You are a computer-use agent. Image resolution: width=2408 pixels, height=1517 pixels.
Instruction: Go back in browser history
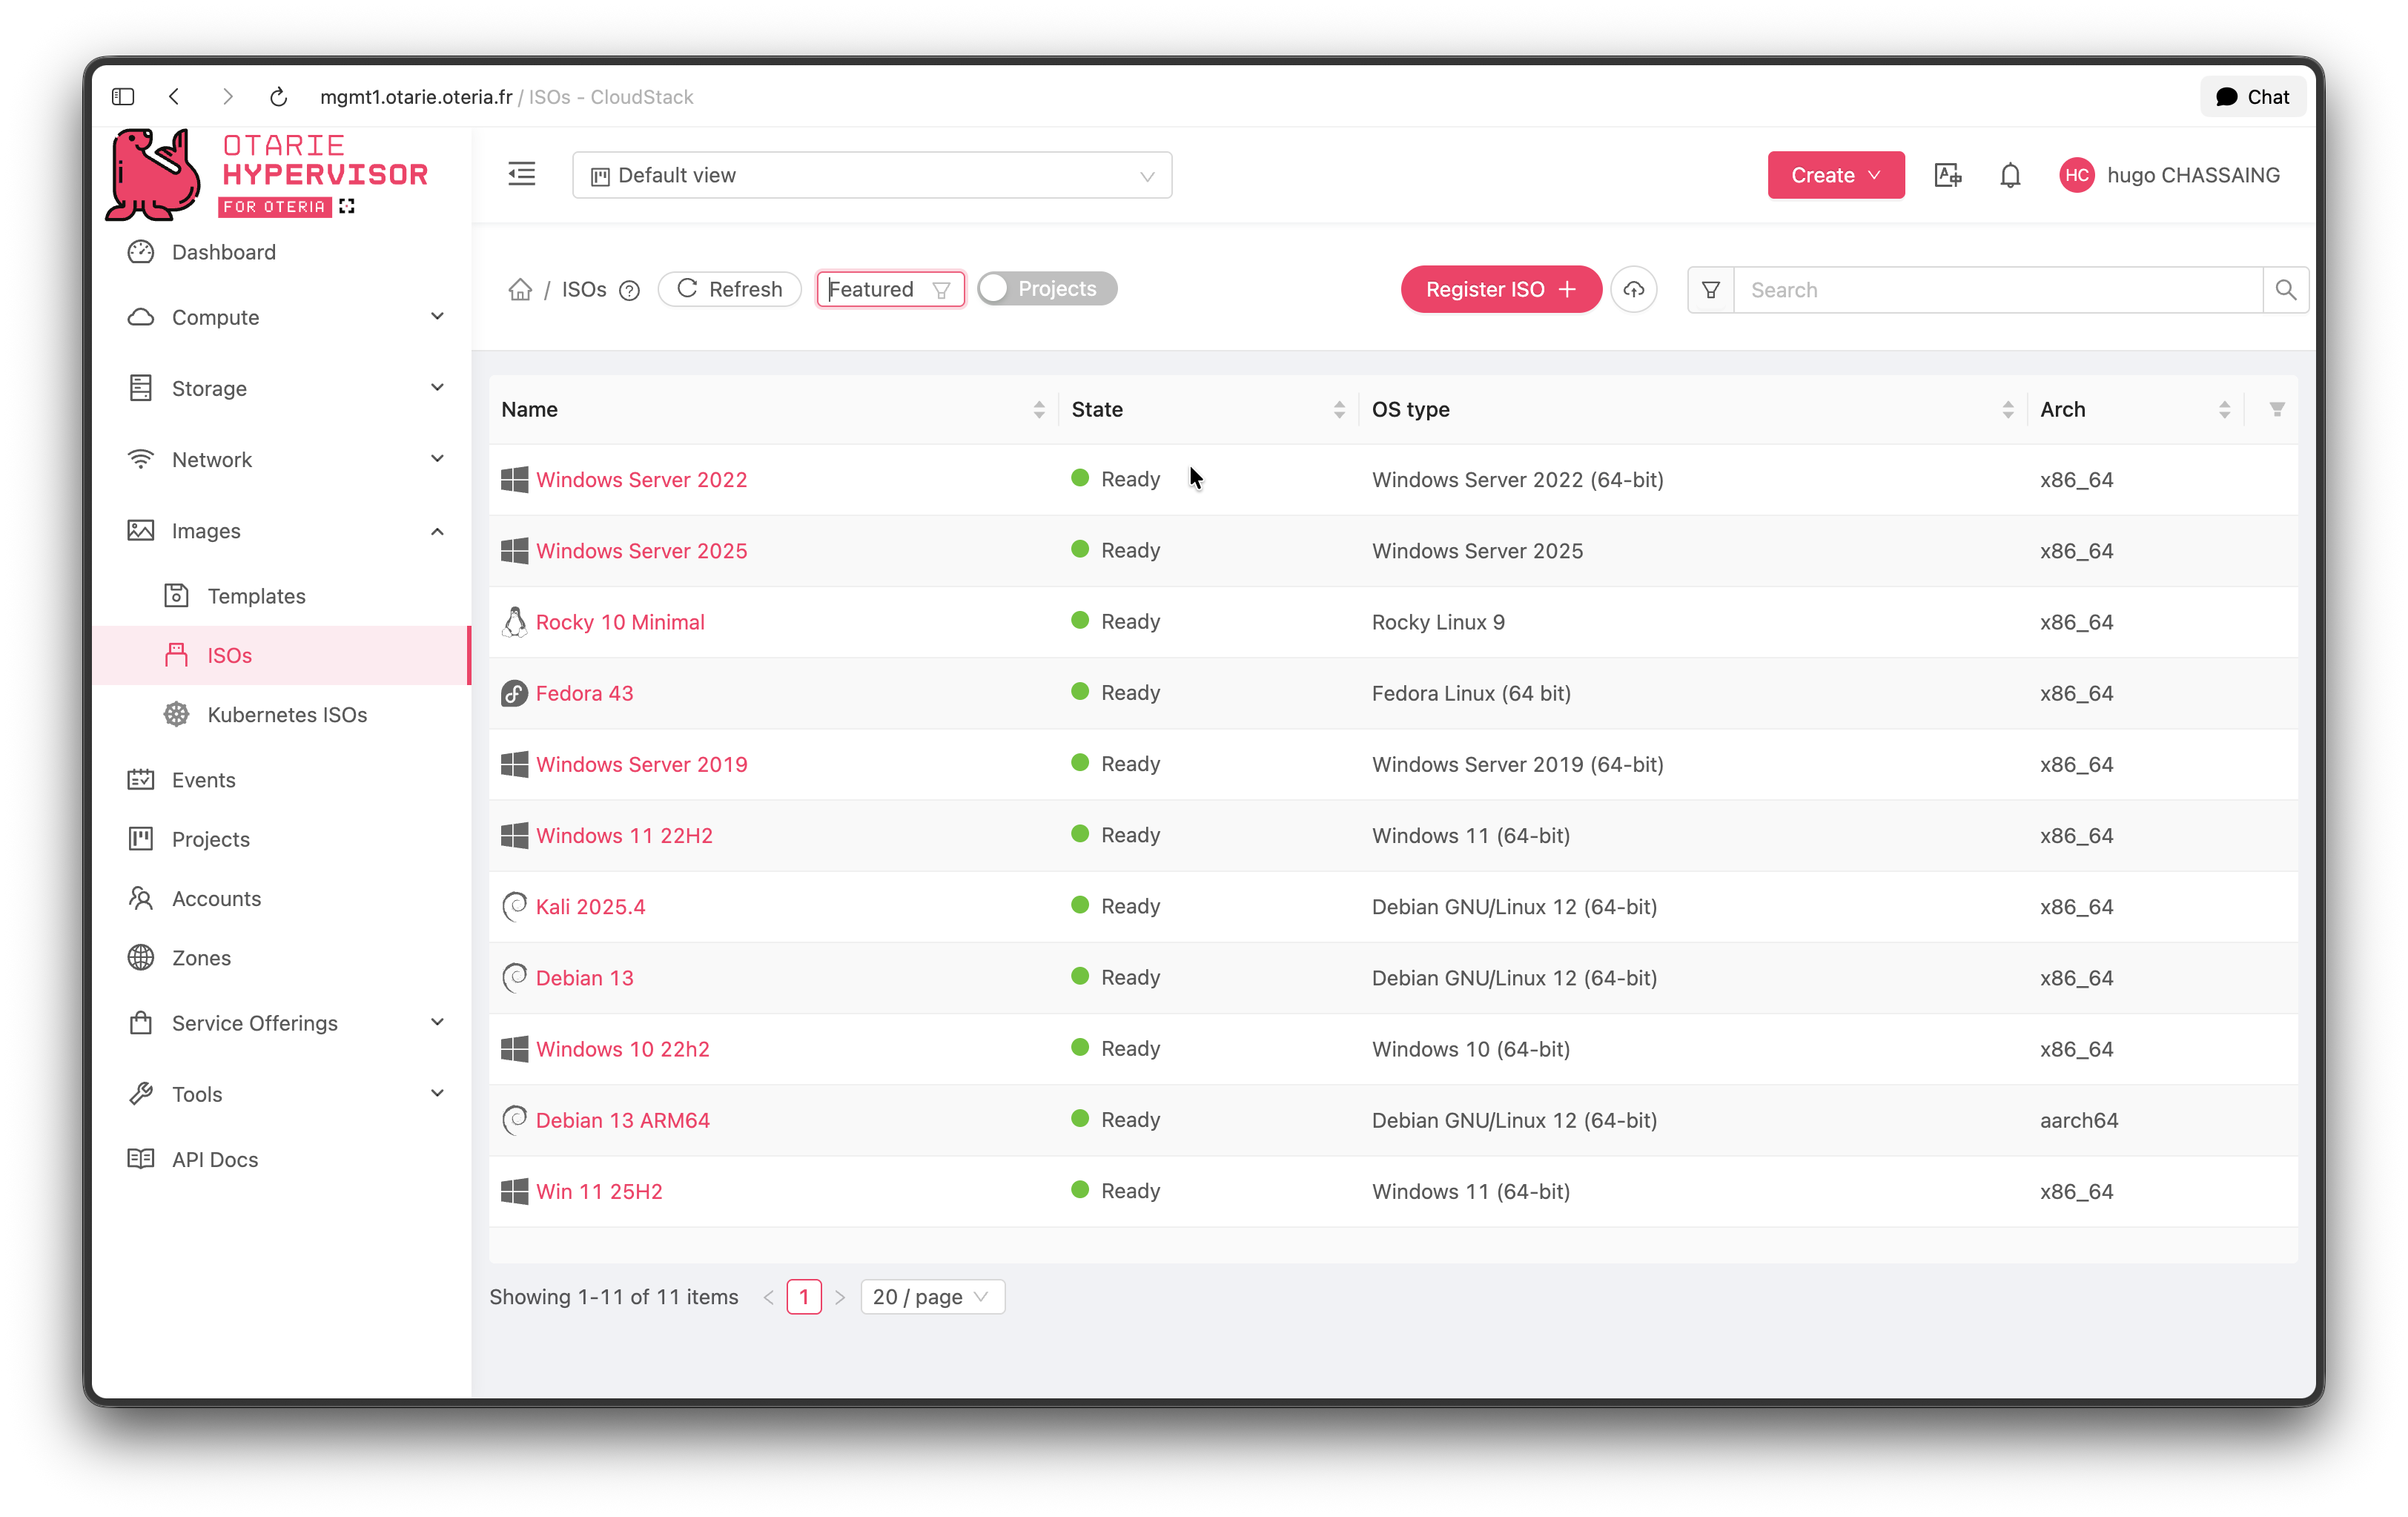coord(174,97)
